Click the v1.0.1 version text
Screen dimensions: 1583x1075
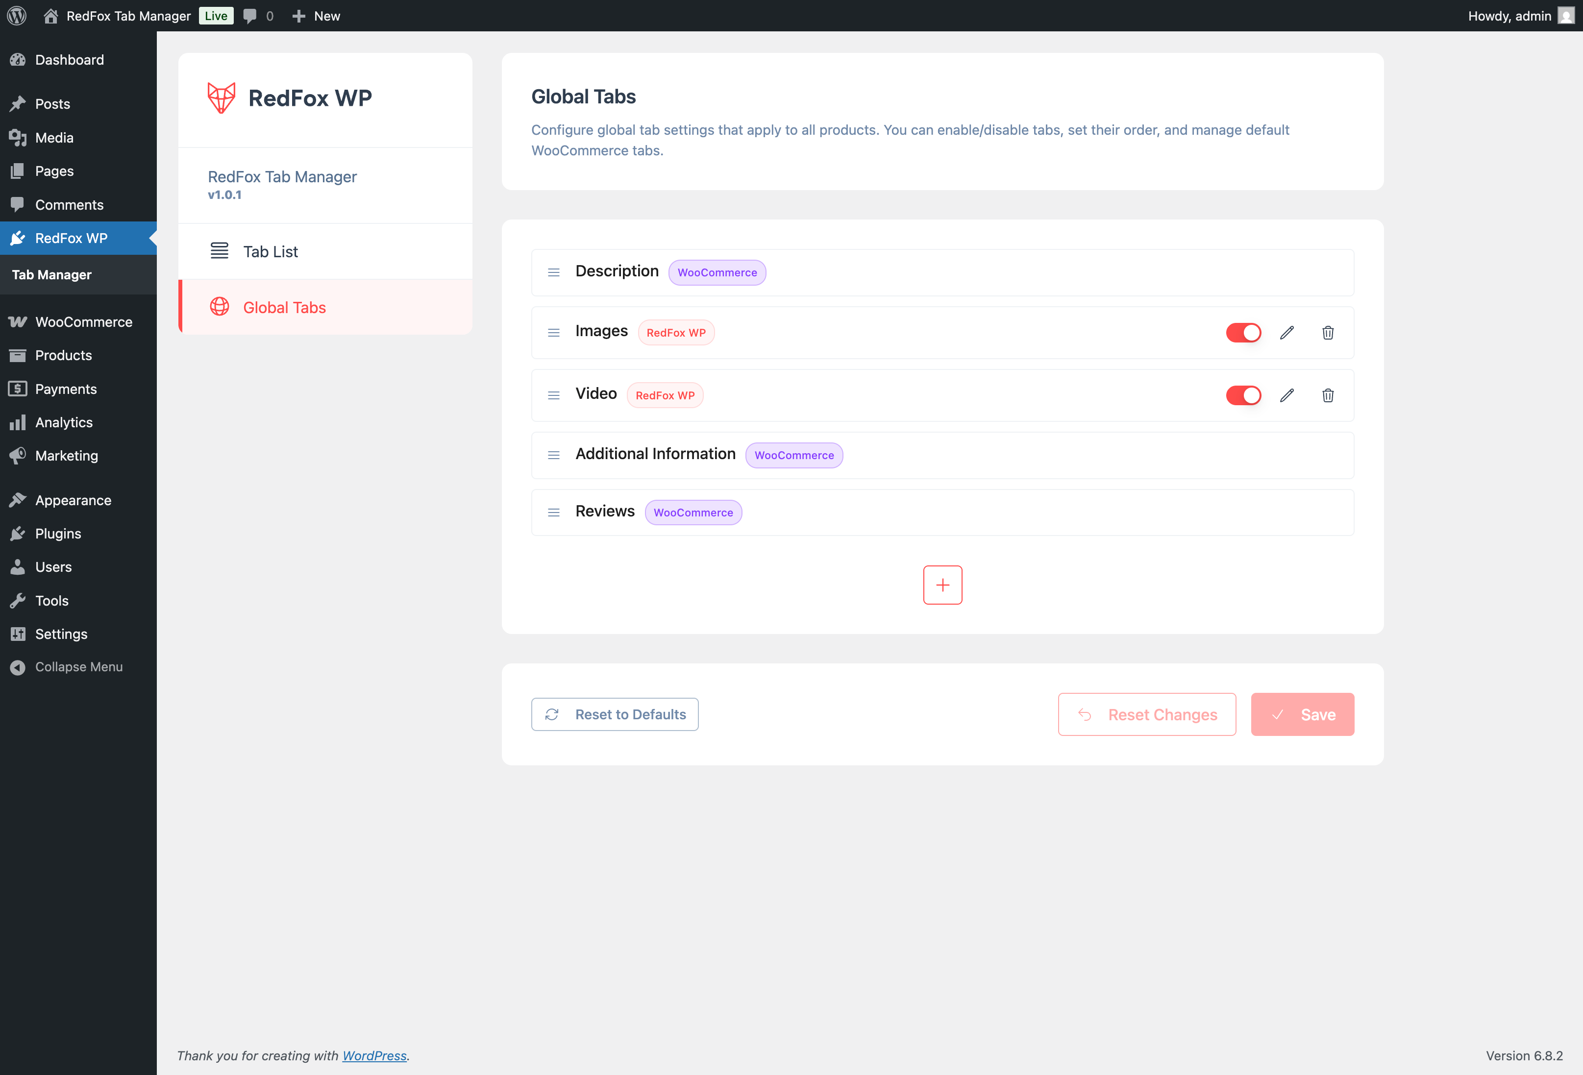pos(225,195)
